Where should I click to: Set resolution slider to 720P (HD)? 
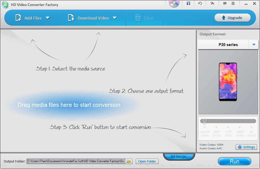point(228,127)
